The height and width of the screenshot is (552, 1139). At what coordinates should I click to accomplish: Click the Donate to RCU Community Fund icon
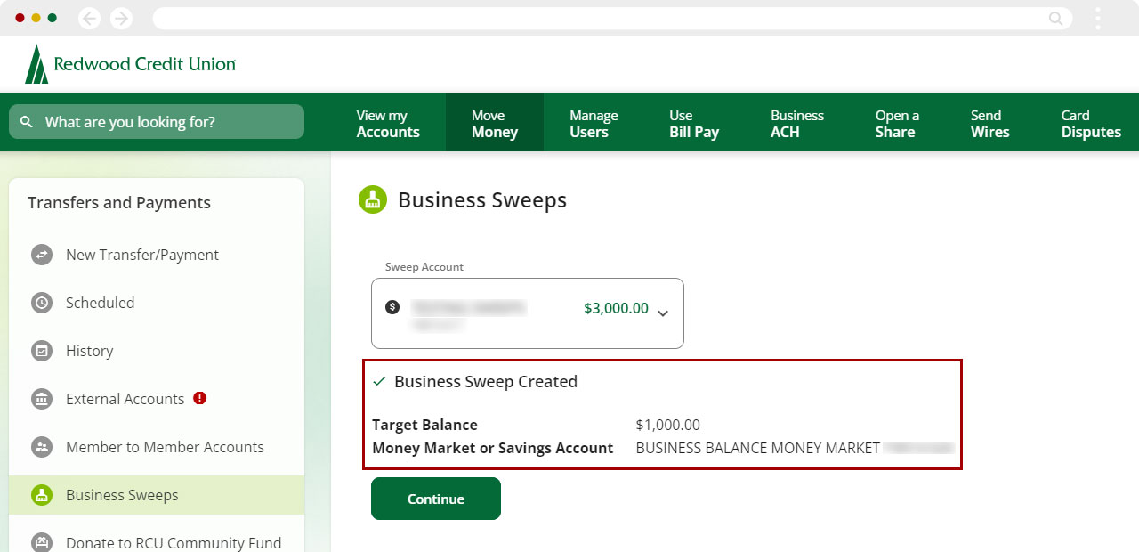click(42, 542)
